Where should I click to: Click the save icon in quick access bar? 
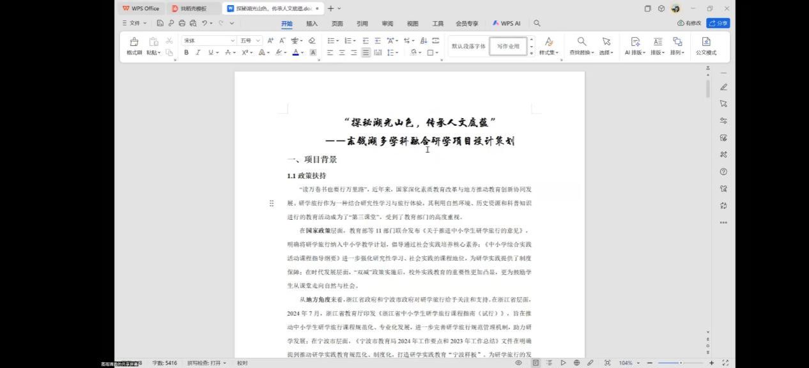(x=160, y=24)
